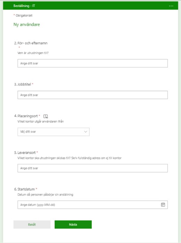
Task: Expand the Placeringsort 'Välj ditt svar' dropdown
Action: [54, 132]
